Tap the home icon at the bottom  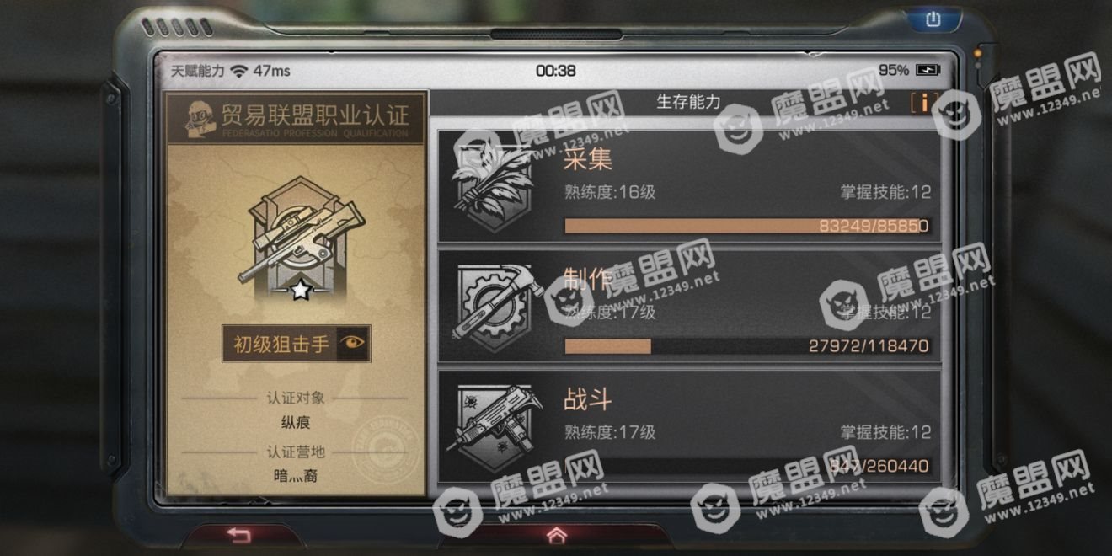click(556, 535)
